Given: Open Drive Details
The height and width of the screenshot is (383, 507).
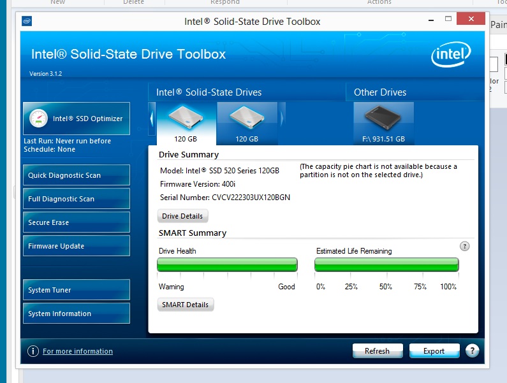Looking at the screenshot, I should tap(182, 216).
